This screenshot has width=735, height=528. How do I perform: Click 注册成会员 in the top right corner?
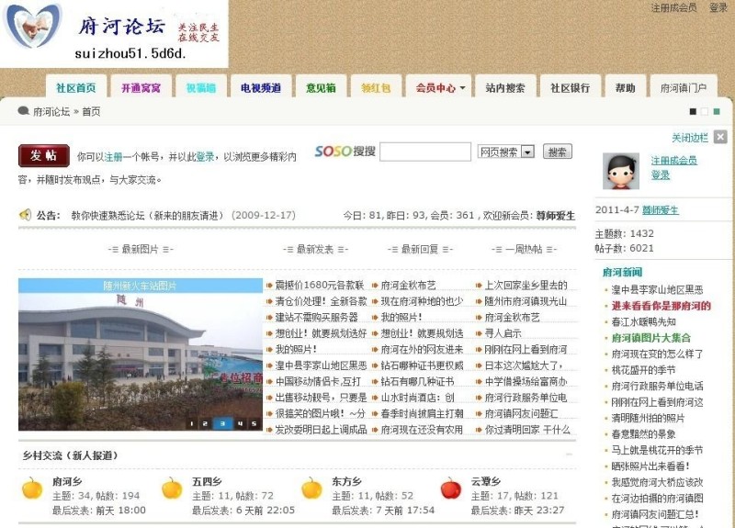point(673,7)
